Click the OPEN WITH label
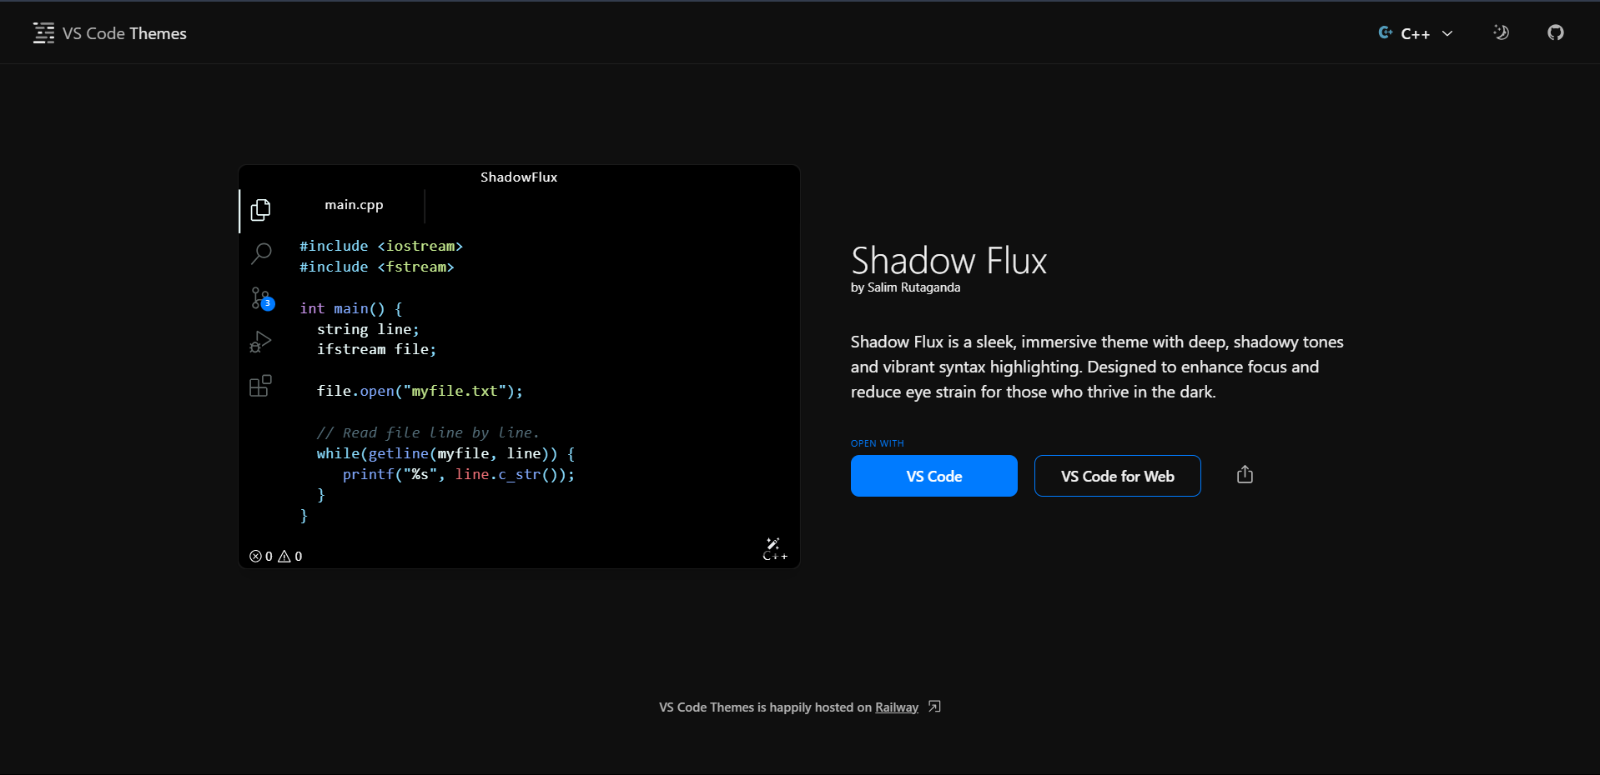Viewport: 1600px width, 775px height. coord(878,443)
